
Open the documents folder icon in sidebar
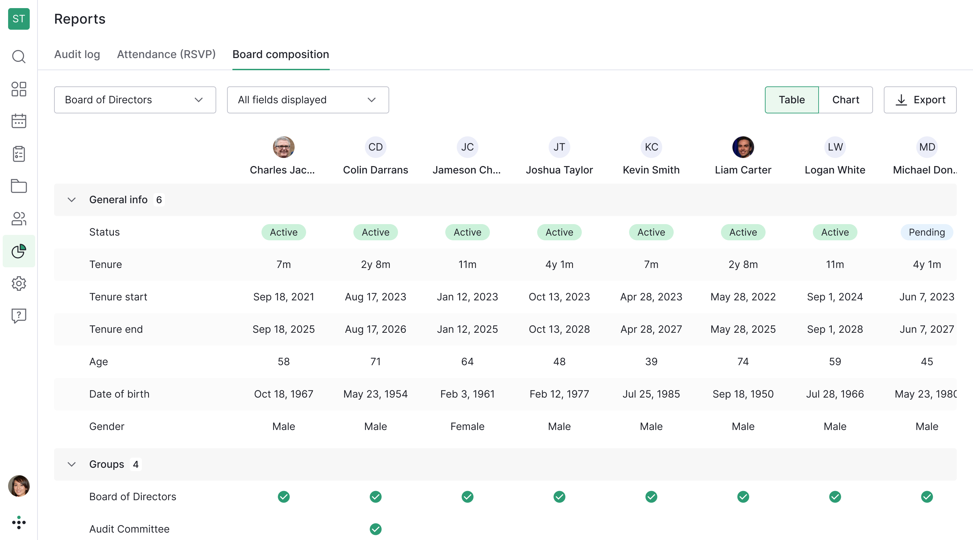click(x=19, y=186)
